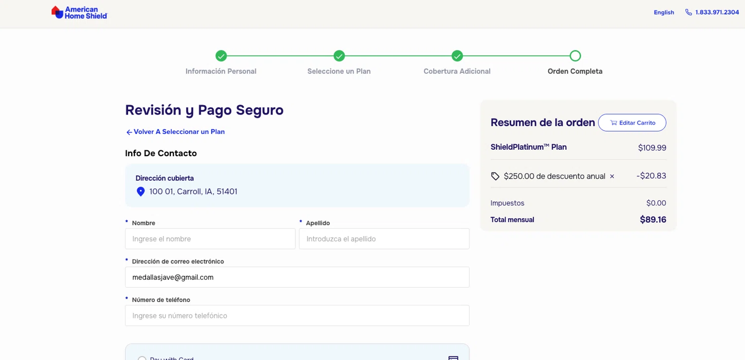The width and height of the screenshot is (745, 360).
Task: Open the Editar Carrito button
Action: (x=632, y=122)
